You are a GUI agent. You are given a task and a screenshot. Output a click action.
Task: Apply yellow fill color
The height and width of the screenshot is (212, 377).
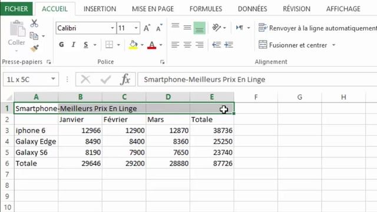(x=133, y=45)
